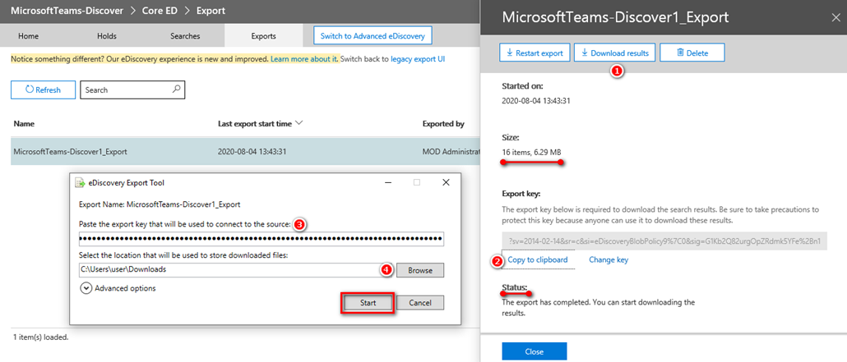847x362 pixels.
Task: Click the Change key link
Action: point(609,259)
